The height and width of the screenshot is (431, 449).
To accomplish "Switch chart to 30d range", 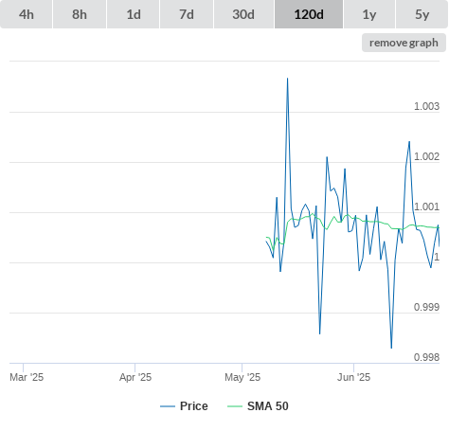I will tap(243, 14).
